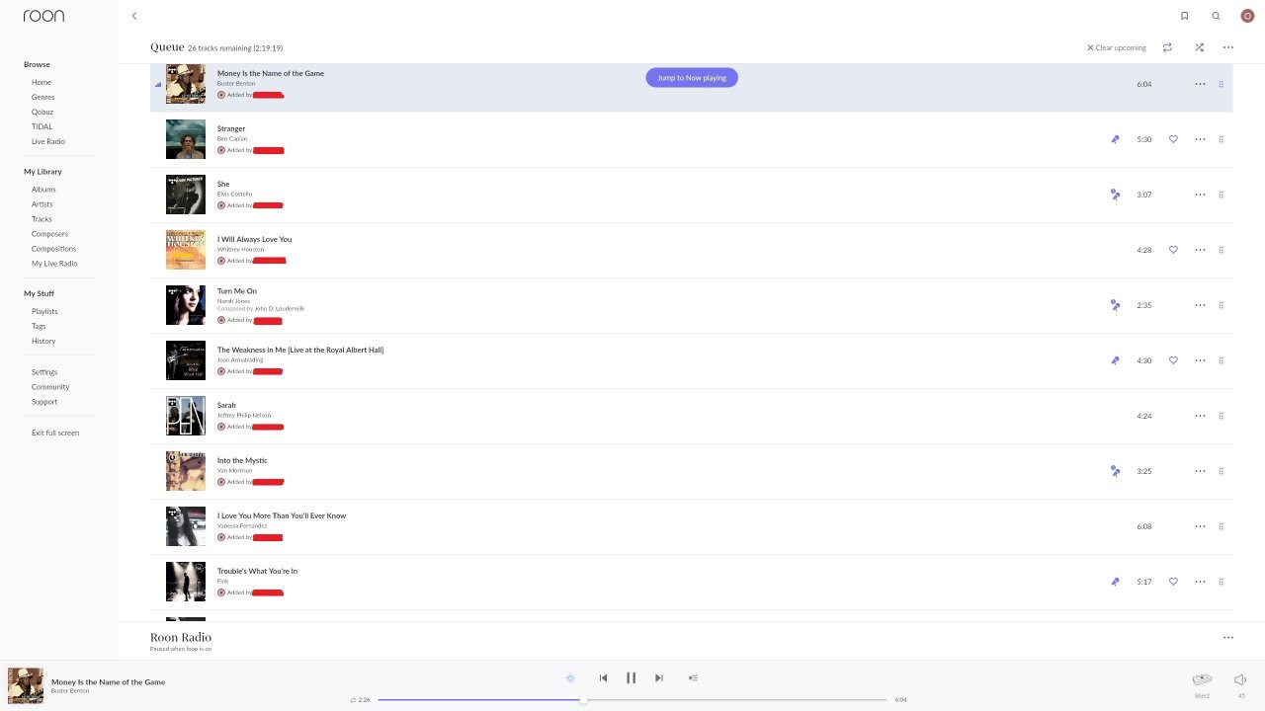Show lyrics for Turn Me On
1265x711 pixels.
[1115, 305]
